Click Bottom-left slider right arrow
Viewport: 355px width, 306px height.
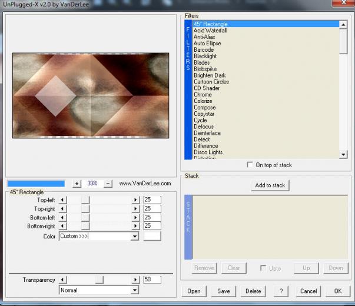(136, 218)
